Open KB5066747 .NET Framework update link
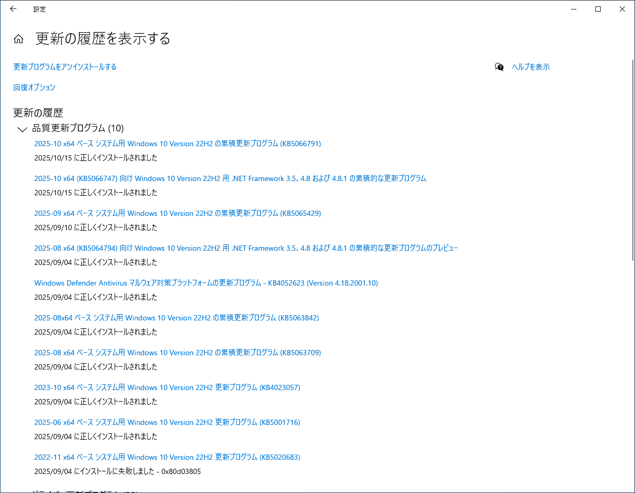 (x=230, y=178)
